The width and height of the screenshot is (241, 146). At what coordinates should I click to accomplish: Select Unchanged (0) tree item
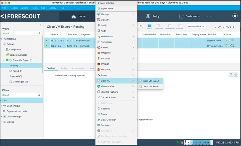20,82
